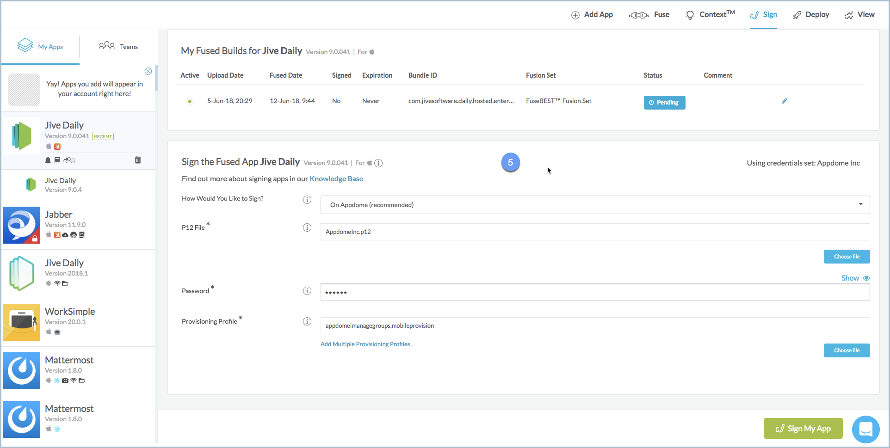Open Add Multiple Provisioning Profiles link
The height and width of the screenshot is (448, 890).
pos(365,344)
